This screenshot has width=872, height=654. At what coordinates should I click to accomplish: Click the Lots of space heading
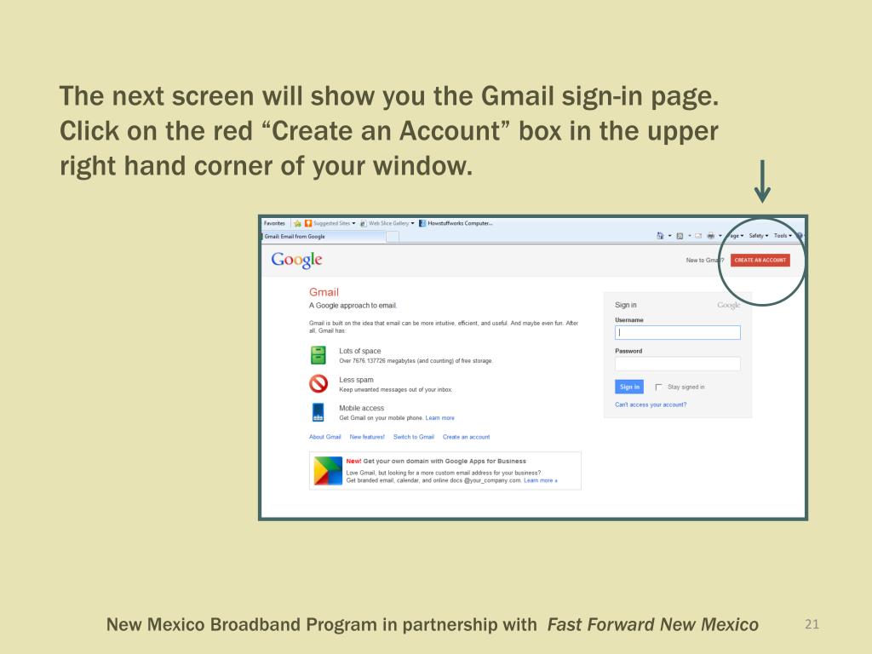tap(360, 352)
